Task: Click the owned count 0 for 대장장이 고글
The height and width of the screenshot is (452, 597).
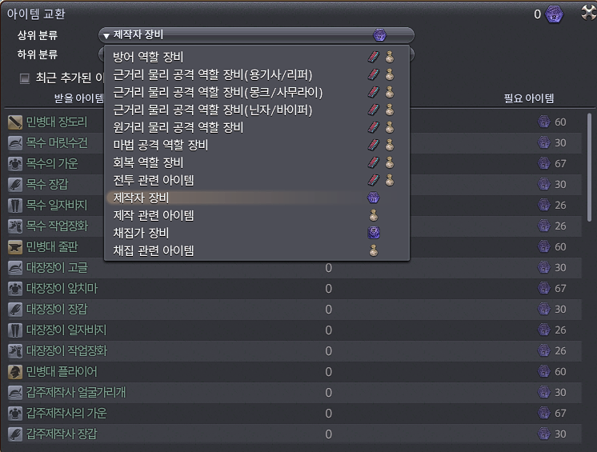Action: point(329,268)
